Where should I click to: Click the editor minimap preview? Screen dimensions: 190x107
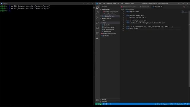[184, 12]
